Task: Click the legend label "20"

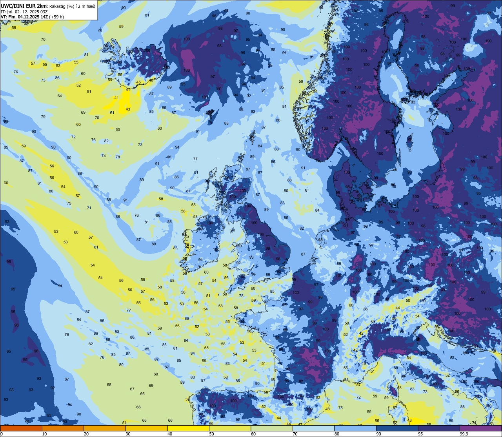Action: [x=86, y=434]
